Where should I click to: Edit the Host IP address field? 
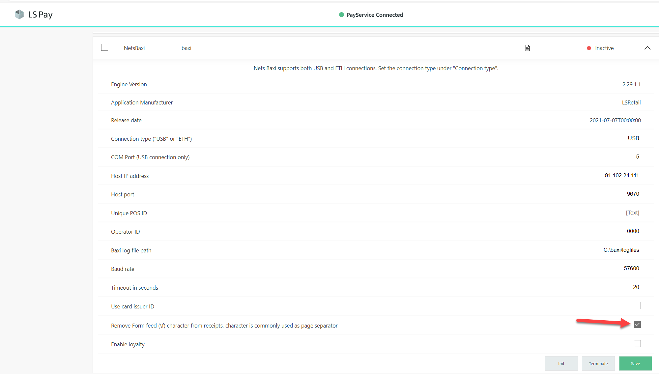tap(621, 175)
